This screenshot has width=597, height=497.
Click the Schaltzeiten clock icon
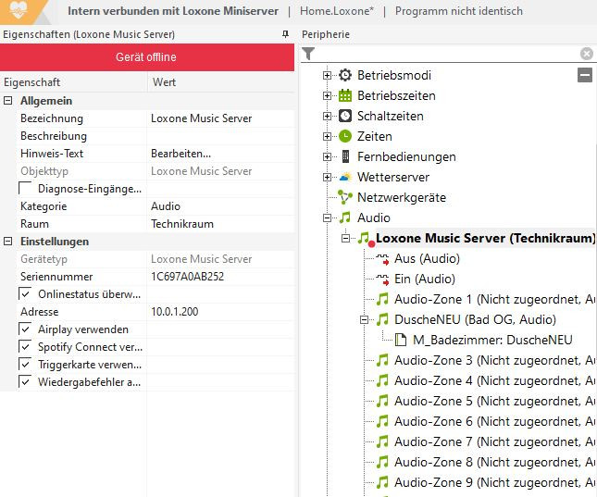(x=345, y=116)
